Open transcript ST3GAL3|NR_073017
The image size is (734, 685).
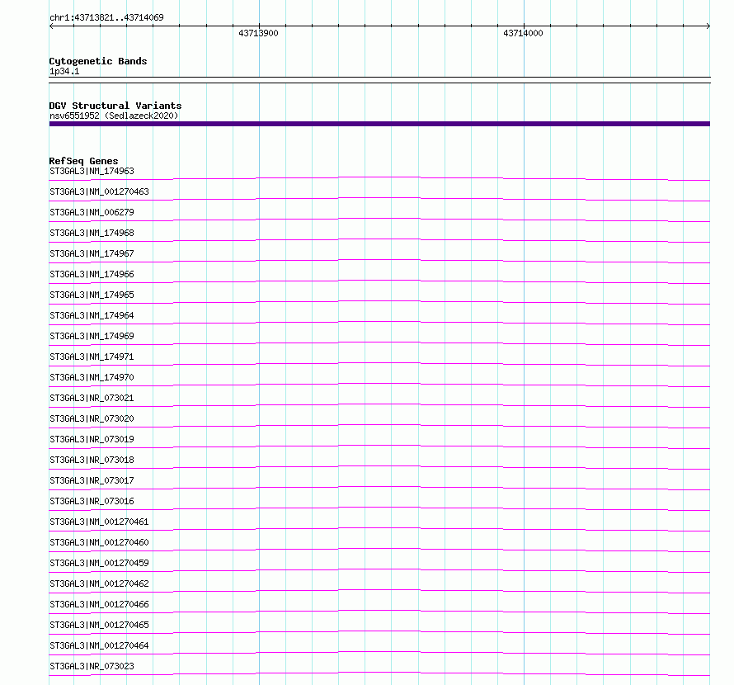tap(92, 480)
